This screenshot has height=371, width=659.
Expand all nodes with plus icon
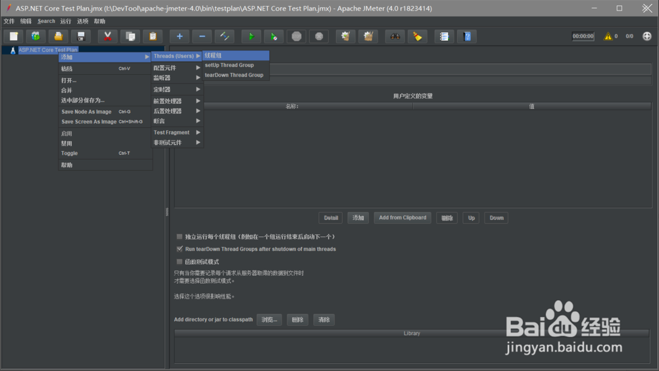[180, 37]
